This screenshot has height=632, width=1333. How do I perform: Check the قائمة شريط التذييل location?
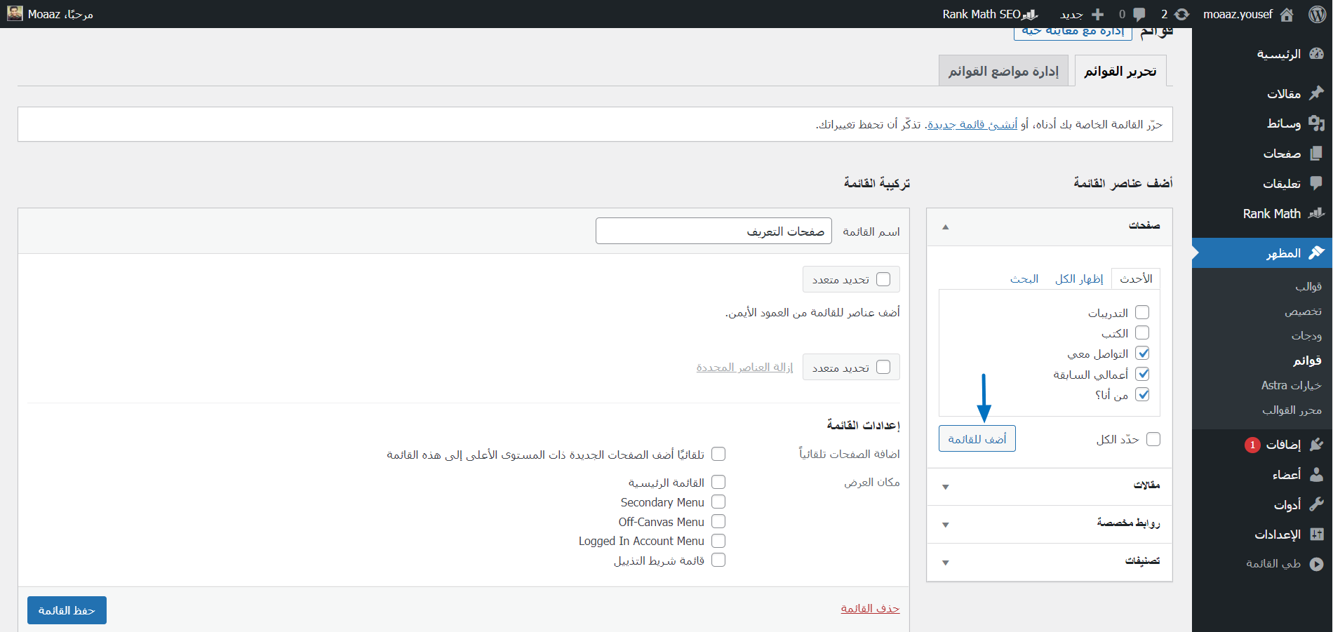point(718,560)
